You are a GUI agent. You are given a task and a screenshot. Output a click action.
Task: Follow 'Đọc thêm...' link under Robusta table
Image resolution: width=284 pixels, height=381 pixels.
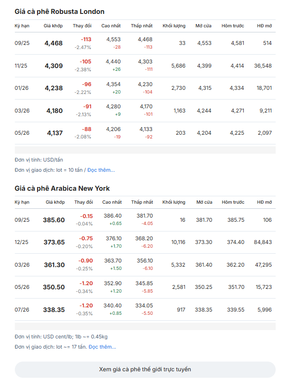coord(101,170)
